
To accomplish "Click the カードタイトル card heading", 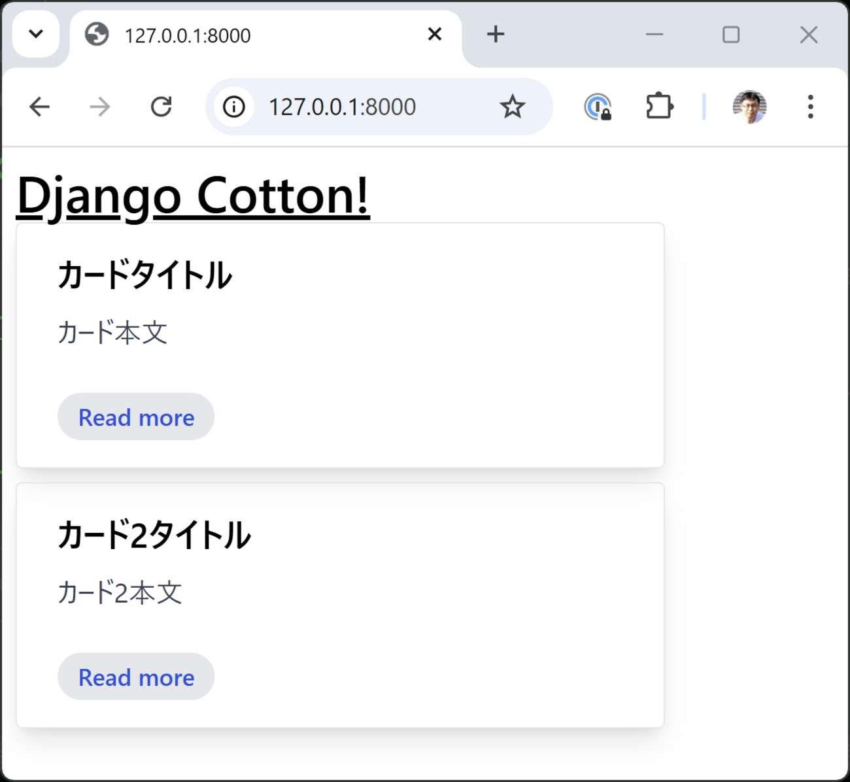I will (x=144, y=275).
